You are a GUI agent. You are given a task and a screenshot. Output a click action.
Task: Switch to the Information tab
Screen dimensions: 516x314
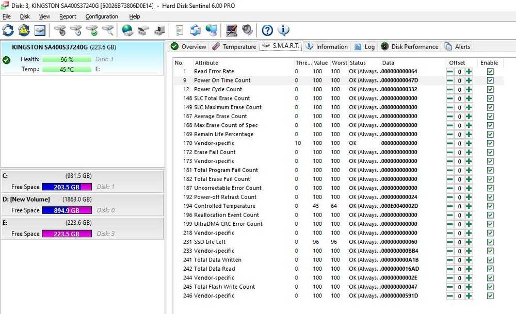327,47
